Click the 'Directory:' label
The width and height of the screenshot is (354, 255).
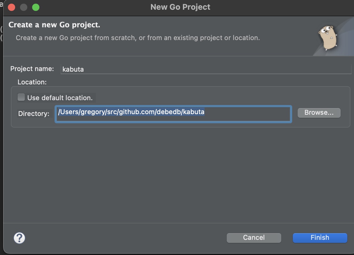point(34,114)
